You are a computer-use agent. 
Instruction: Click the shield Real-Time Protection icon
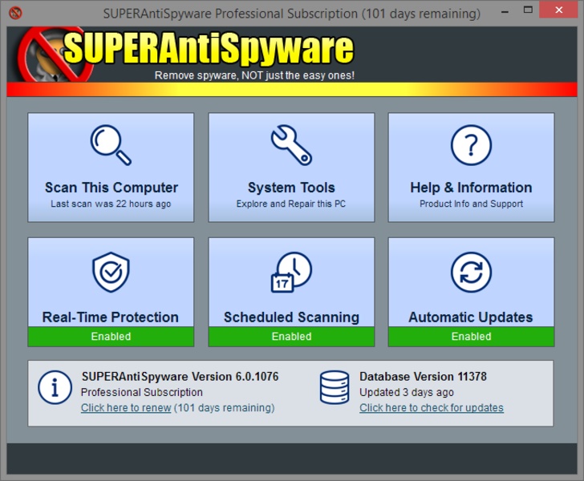[x=111, y=273]
